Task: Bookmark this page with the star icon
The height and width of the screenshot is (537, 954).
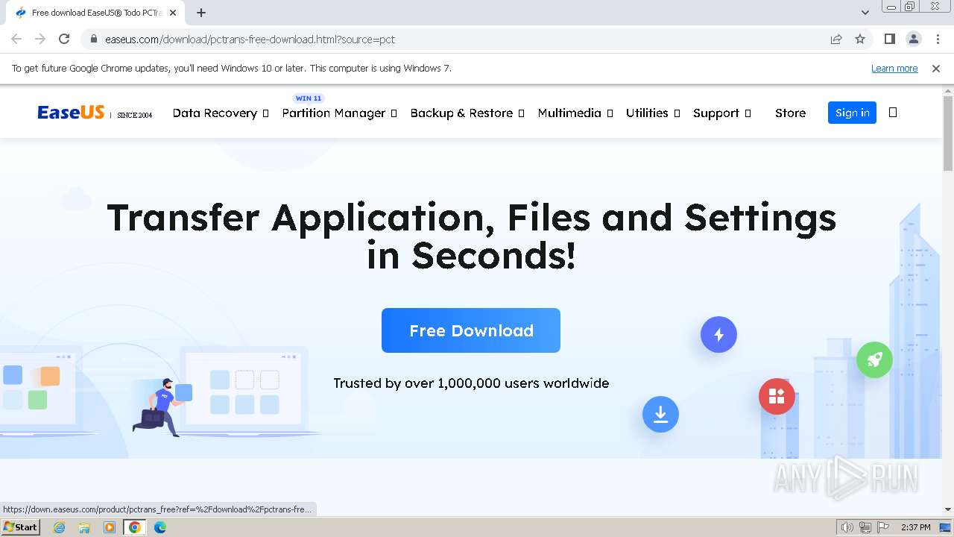Action: point(860,39)
